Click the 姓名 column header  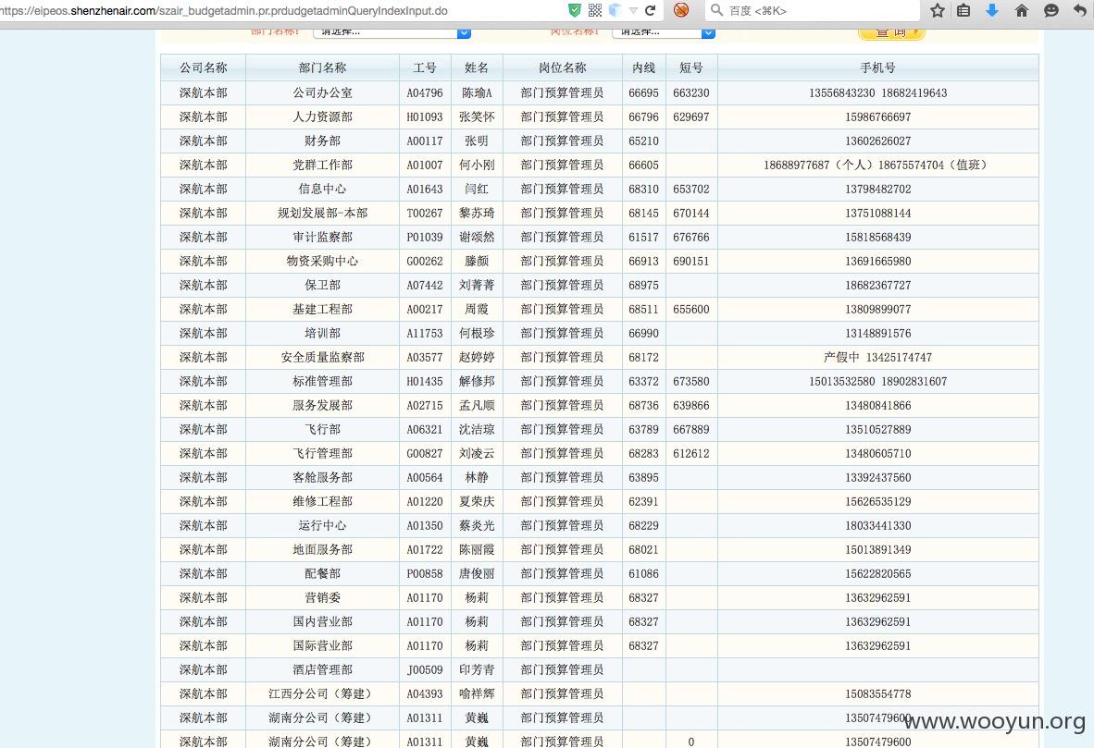click(477, 67)
